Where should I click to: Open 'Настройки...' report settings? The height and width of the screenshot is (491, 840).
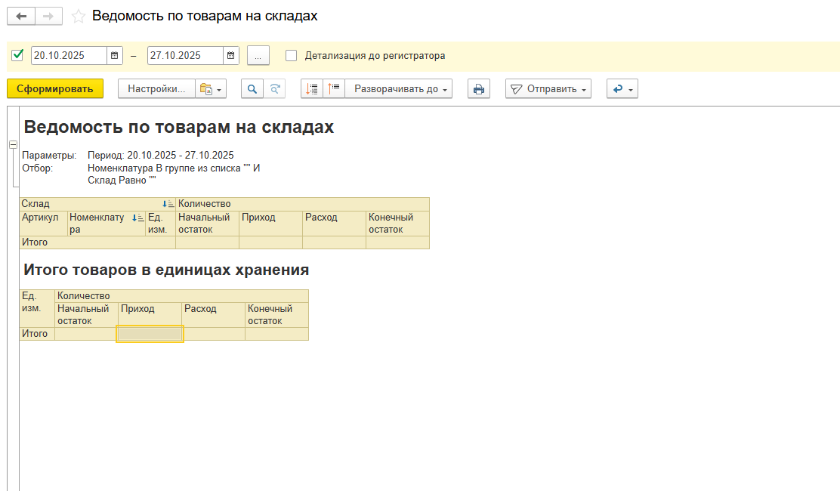[x=156, y=89]
